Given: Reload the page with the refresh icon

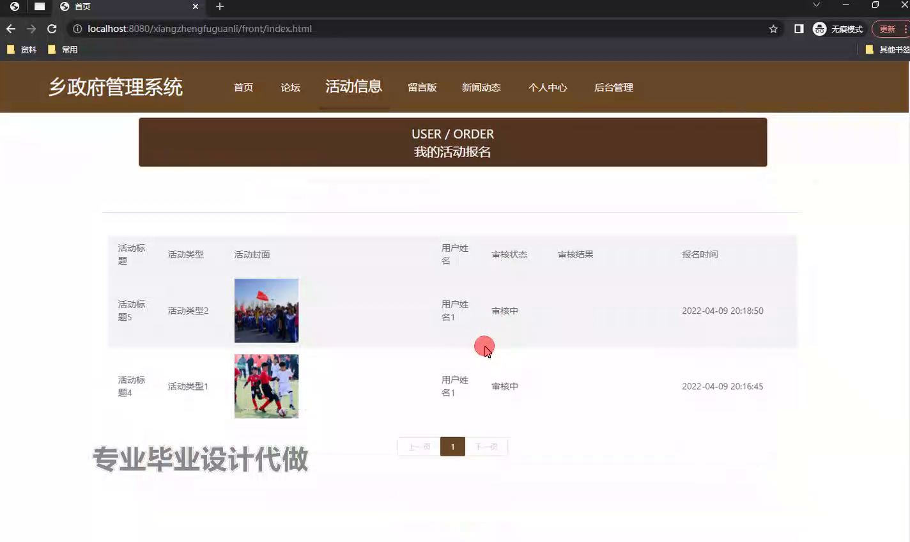Looking at the screenshot, I should (52, 29).
